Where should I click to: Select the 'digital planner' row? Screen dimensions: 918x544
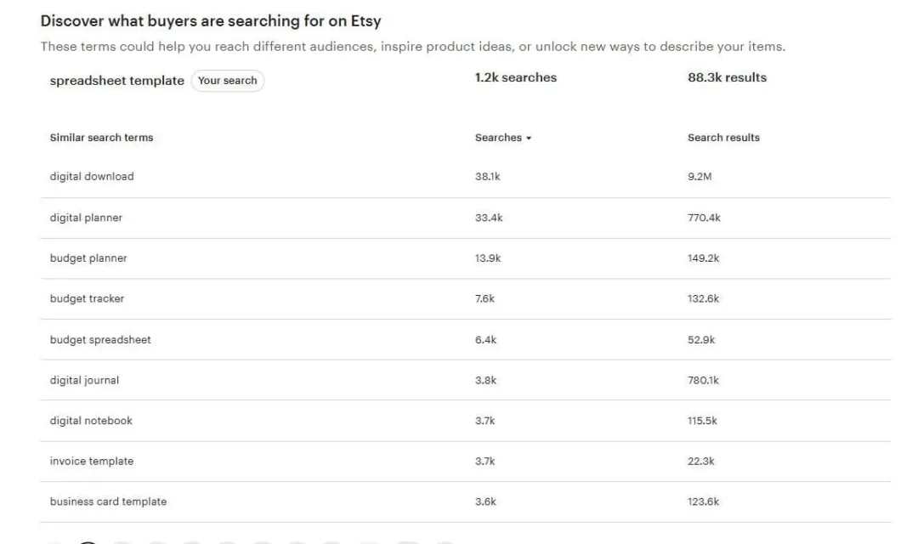(x=466, y=218)
